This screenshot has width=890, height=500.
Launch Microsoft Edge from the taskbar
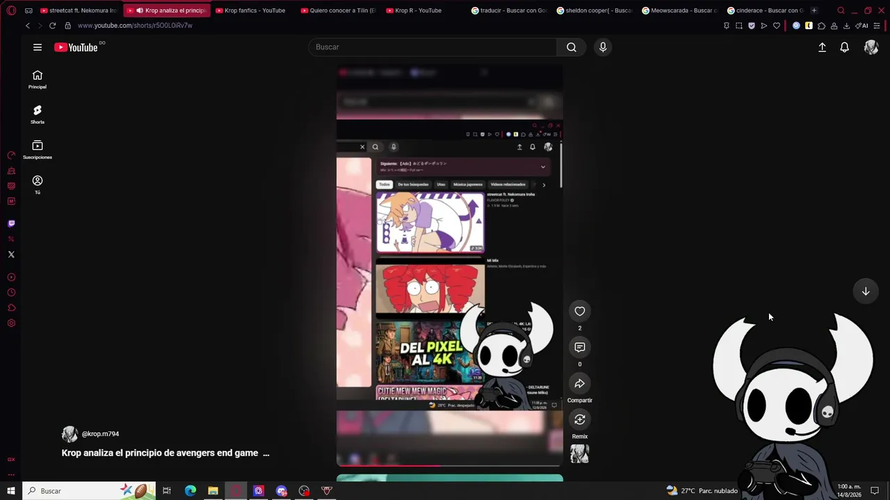(190, 491)
